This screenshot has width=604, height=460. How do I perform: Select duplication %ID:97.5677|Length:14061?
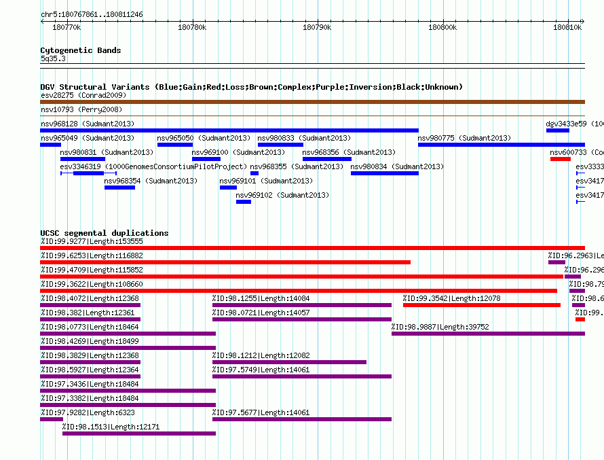pyautogui.click(x=302, y=419)
